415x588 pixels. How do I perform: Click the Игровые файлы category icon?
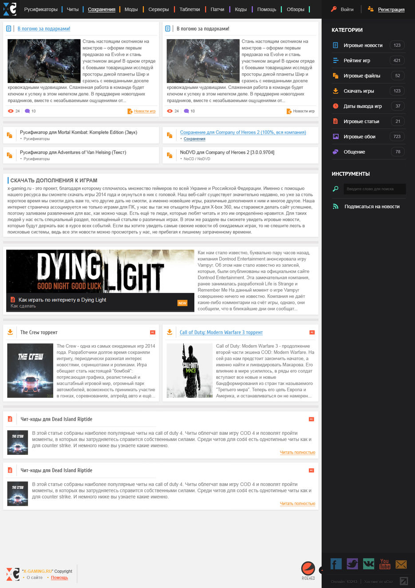336,76
